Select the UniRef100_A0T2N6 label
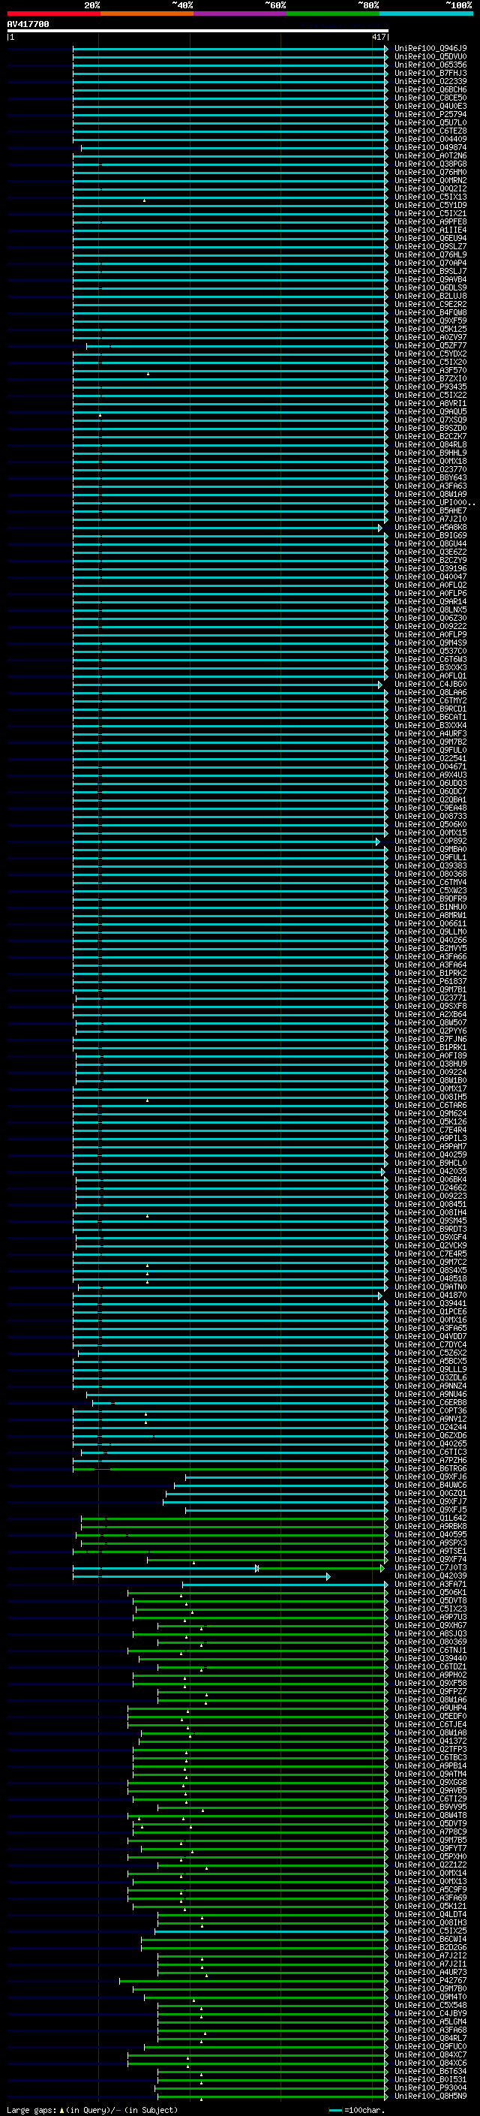The image size is (480, 2116). [430, 156]
